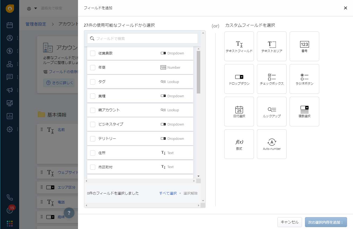Choose the チェックボックス custom field tile
Viewport: 353px width, 229px height.
272,79
